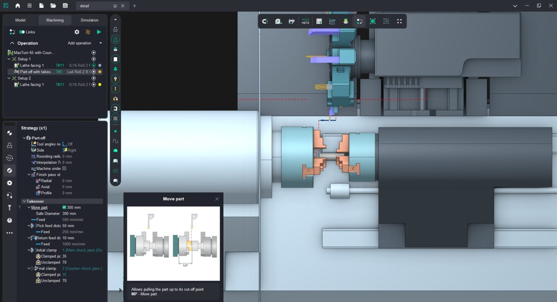Viewport: 557px width, 302px height.
Task: Click the fit-to-view frame icon
Action: (x=372, y=21)
